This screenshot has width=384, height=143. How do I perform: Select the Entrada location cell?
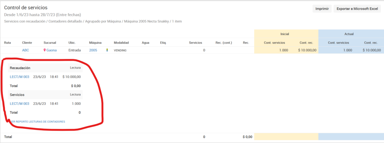pos(74,50)
